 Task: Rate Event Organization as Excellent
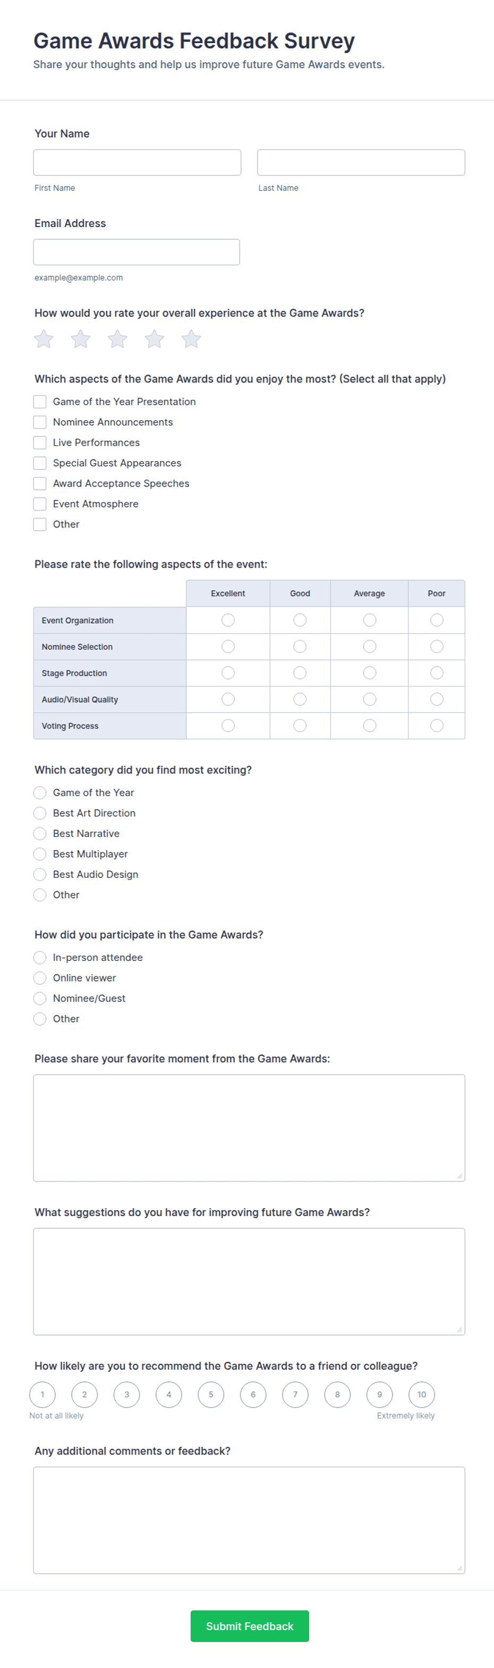[227, 621]
